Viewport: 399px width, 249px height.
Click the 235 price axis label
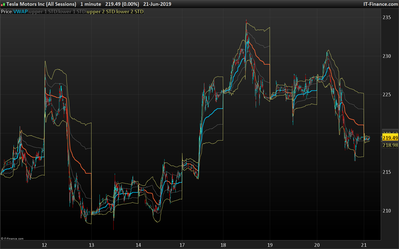click(x=387, y=17)
